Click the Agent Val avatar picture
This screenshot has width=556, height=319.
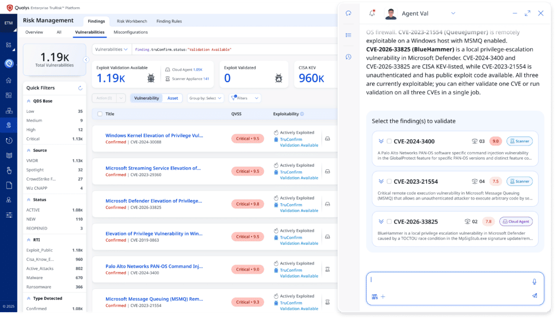[391, 14]
